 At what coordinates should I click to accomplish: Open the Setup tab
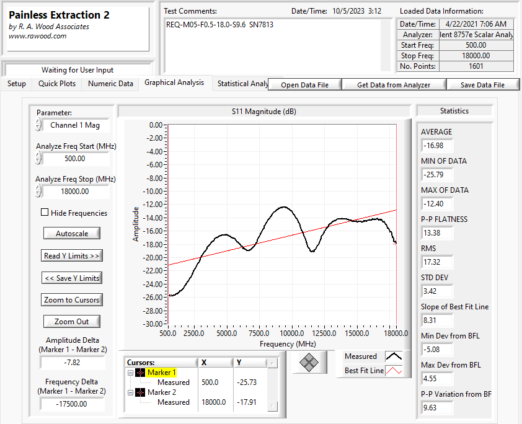16,84
